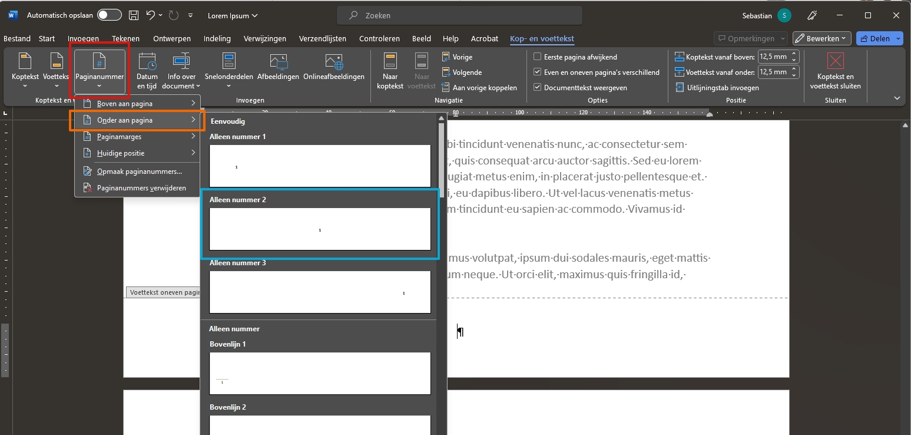Viewport: 911px width, 435px height.
Task: Decrease Voettekst vanaf onder value
Action: (x=794, y=75)
